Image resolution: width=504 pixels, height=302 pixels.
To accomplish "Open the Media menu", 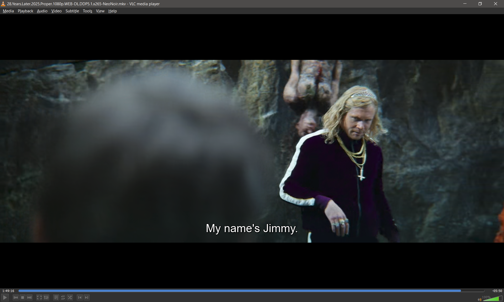I will [8, 11].
